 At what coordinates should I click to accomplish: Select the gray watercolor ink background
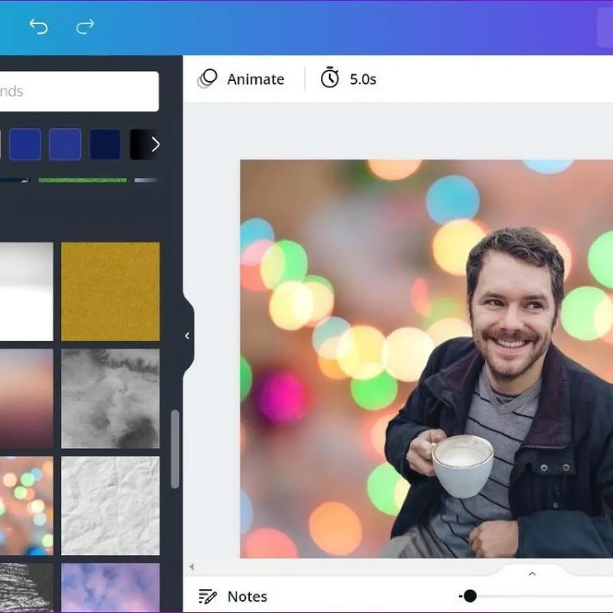[110, 399]
